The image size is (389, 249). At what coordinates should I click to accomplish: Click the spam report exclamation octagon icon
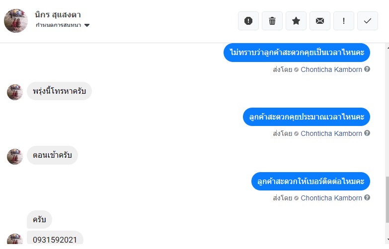point(248,21)
